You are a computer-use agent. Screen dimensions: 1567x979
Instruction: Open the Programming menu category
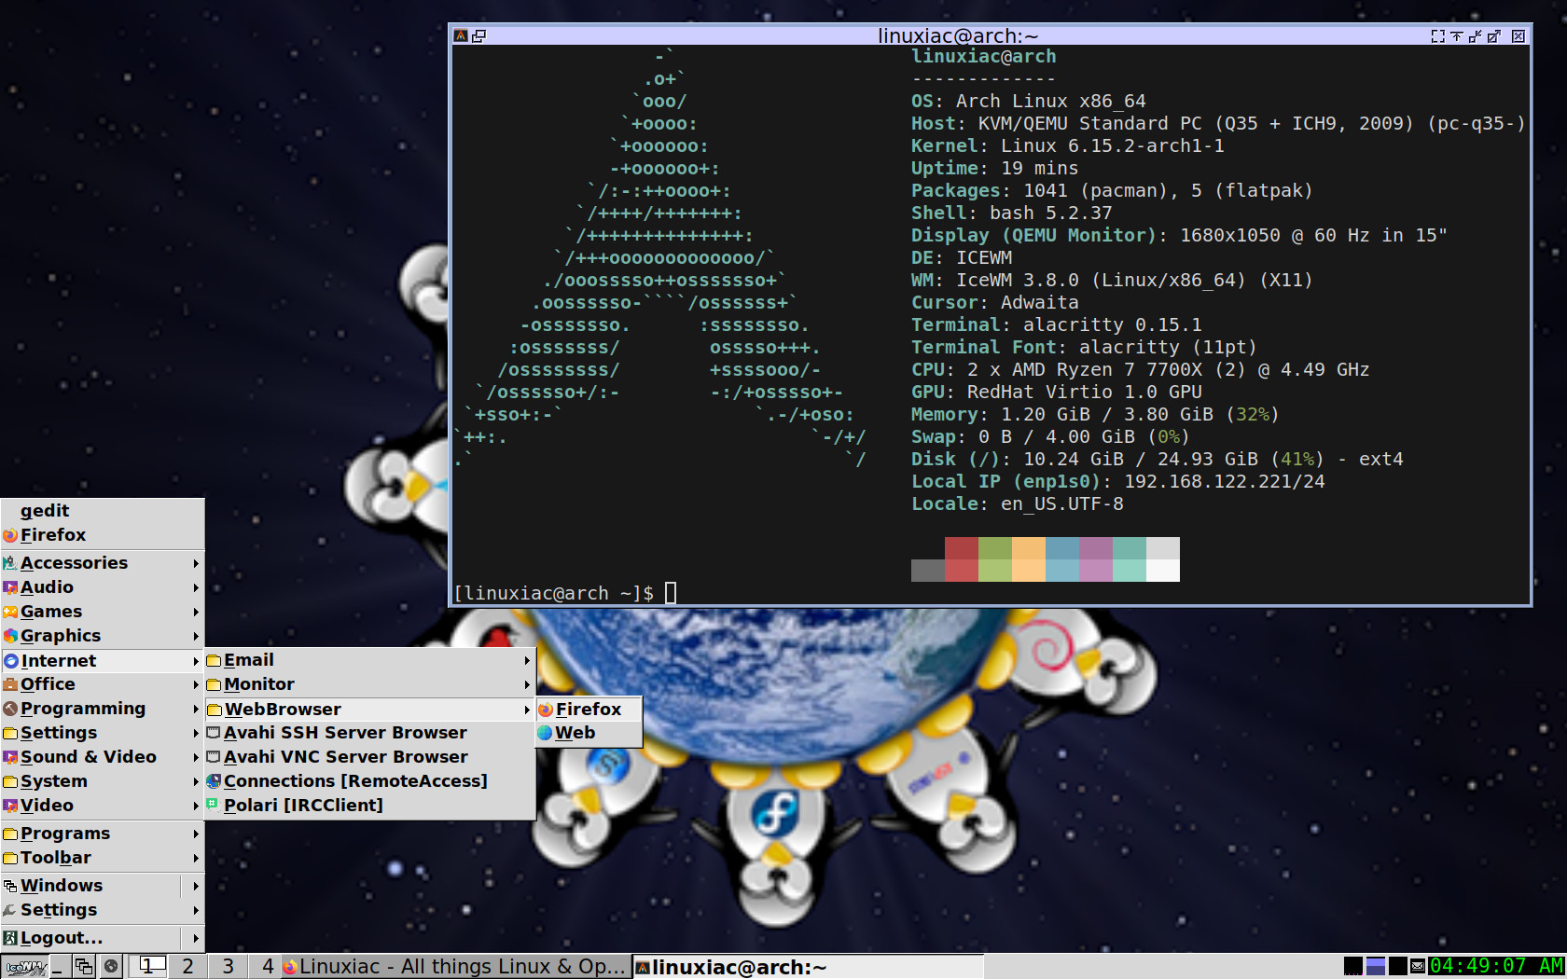coord(103,709)
